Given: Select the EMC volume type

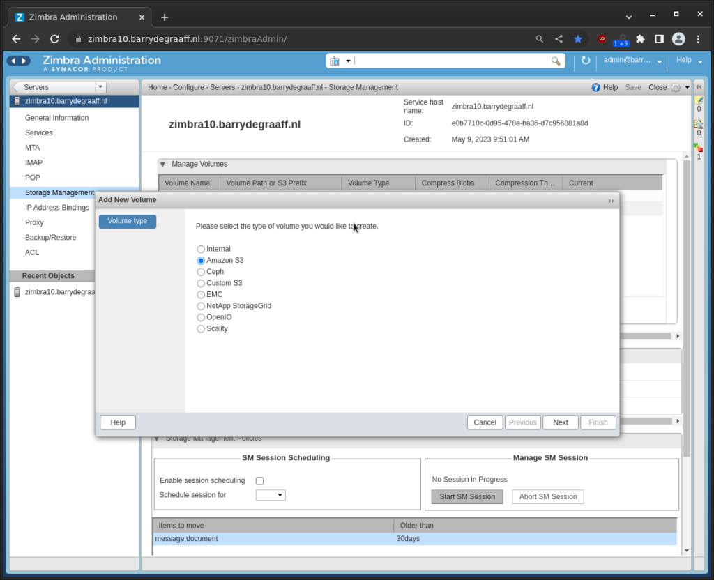Looking at the screenshot, I should (x=201, y=295).
